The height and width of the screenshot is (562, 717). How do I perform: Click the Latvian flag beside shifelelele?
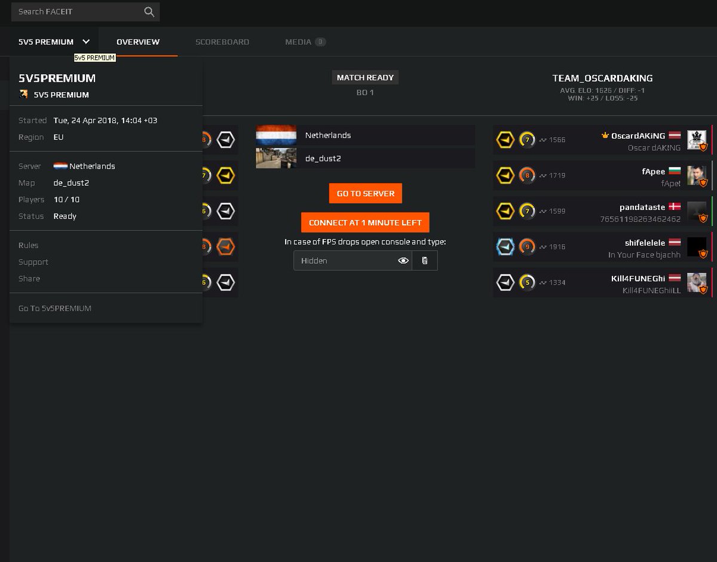[x=675, y=243]
